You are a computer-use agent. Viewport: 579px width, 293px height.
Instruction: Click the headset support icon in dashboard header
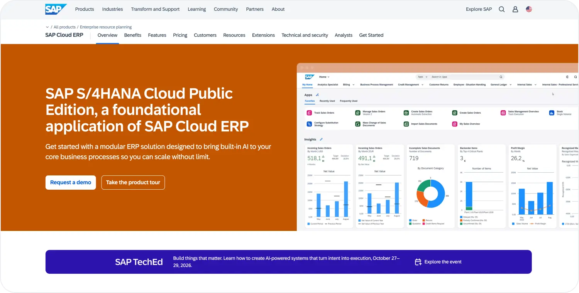[576, 77]
